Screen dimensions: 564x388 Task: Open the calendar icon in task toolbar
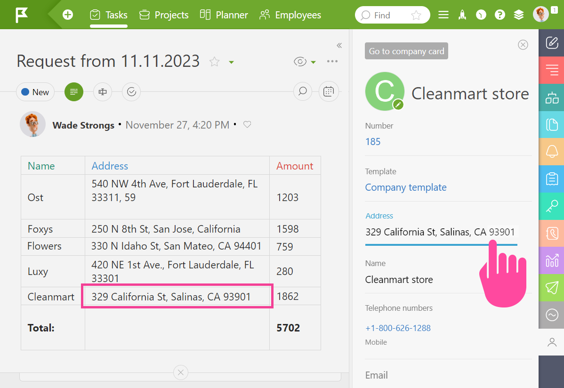[329, 91]
